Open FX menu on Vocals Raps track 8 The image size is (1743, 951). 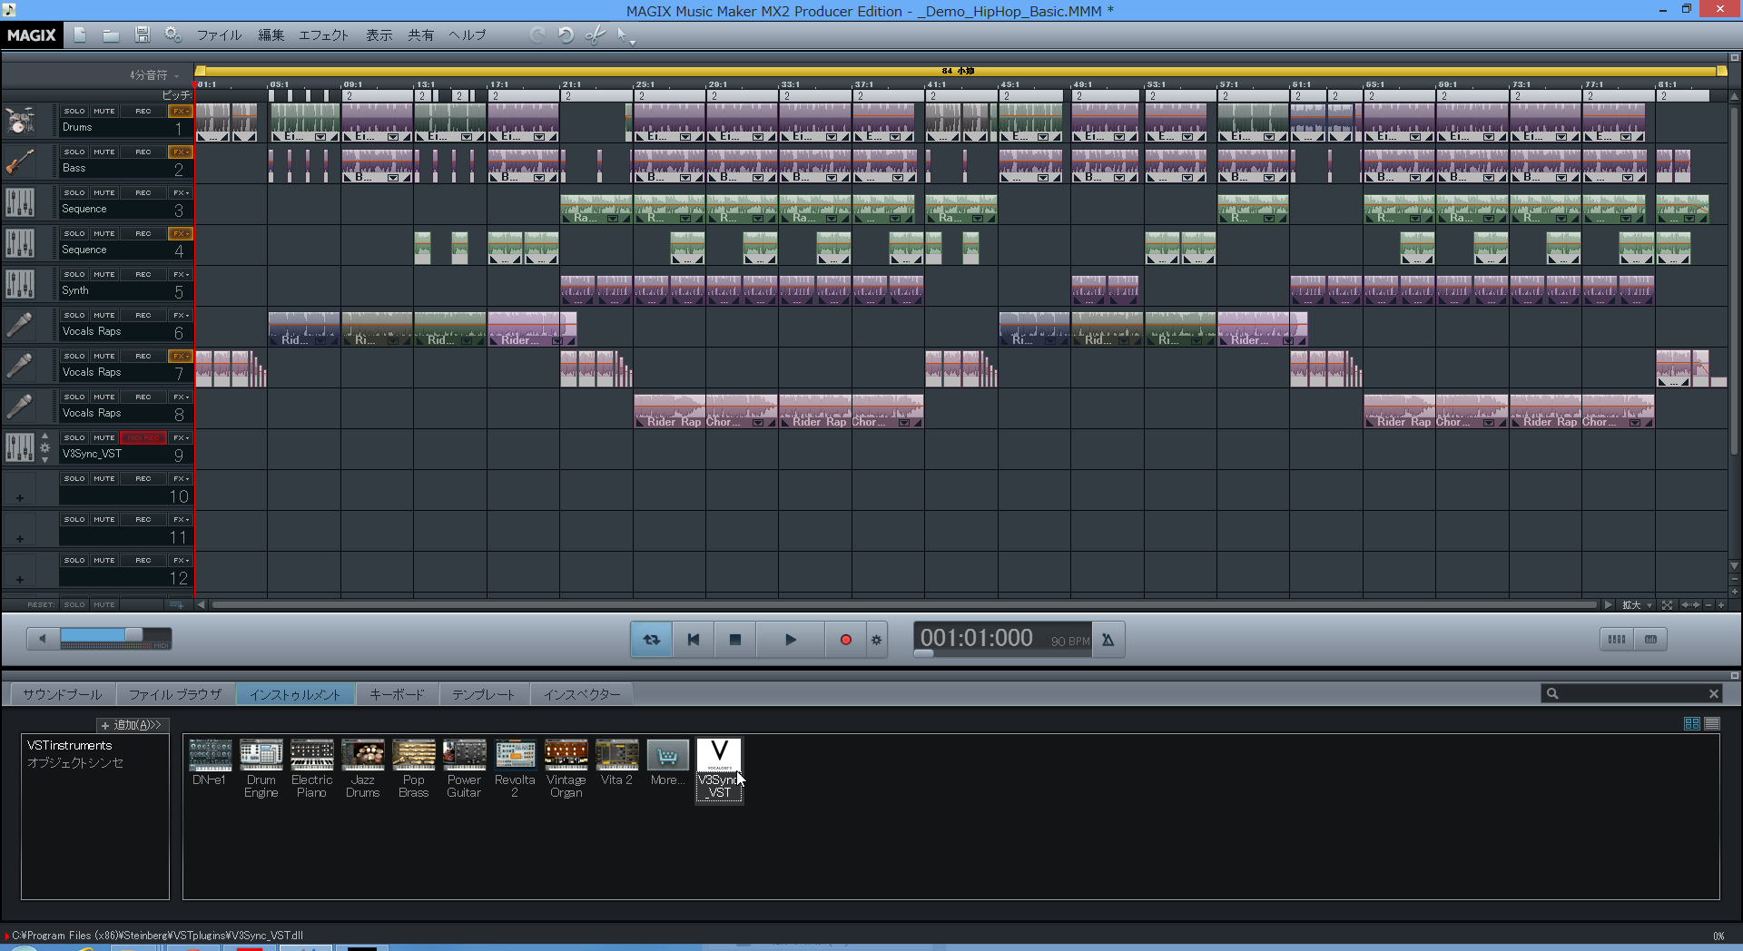click(x=181, y=397)
